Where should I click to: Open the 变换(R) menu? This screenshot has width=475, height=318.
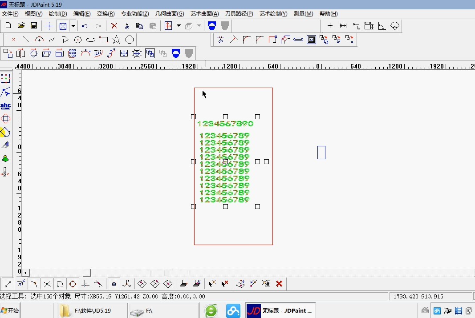(106, 14)
